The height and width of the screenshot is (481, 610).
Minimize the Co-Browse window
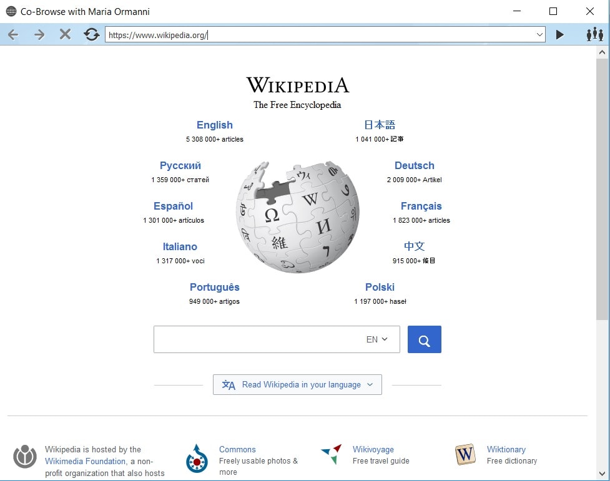pos(516,11)
